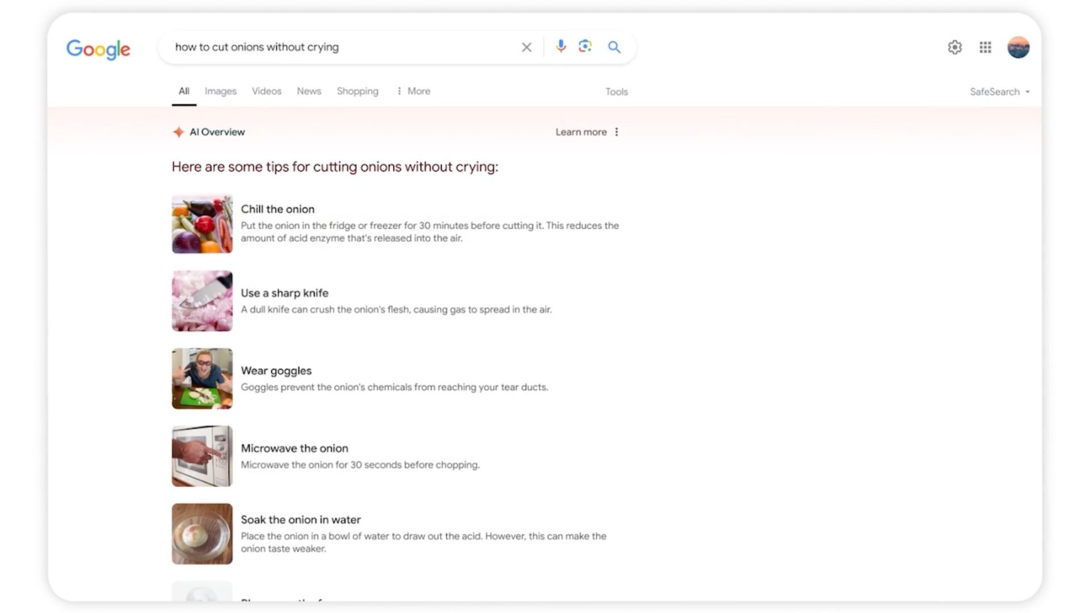
Task: Start the search with the magnifier icon
Action: click(x=614, y=47)
